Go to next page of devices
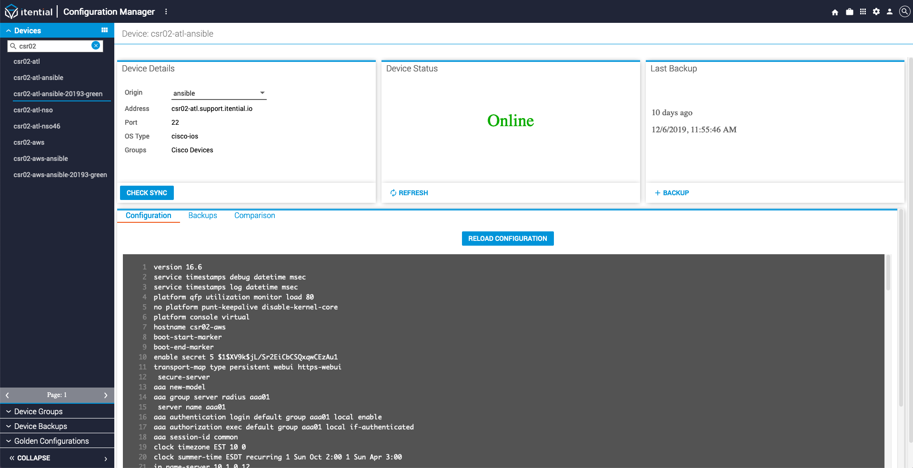The width and height of the screenshot is (913, 468). click(x=106, y=395)
